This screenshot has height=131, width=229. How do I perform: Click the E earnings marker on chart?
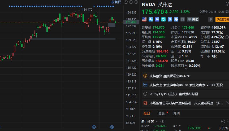pos(94,127)
